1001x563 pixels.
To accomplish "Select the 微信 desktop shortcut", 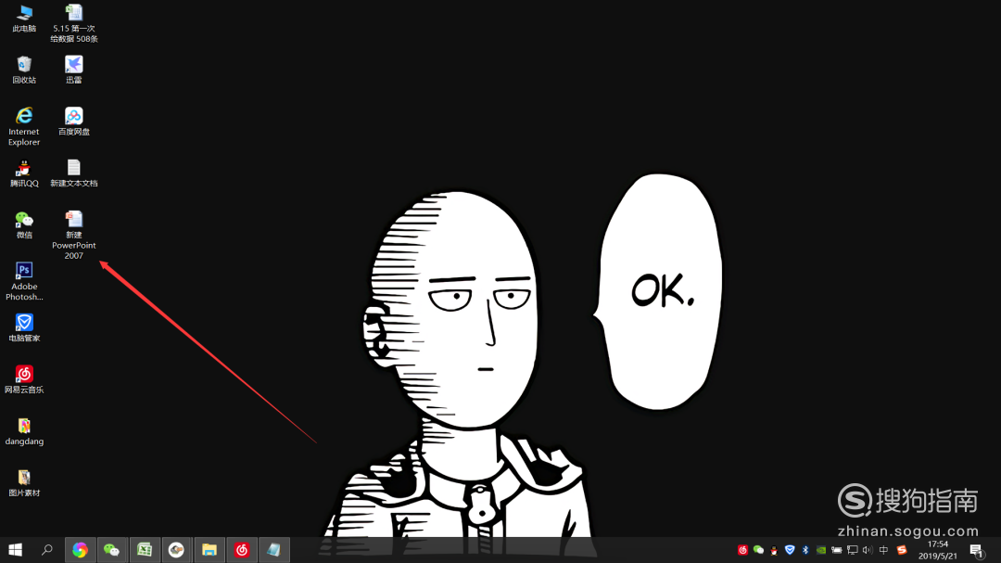I will (x=24, y=225).
